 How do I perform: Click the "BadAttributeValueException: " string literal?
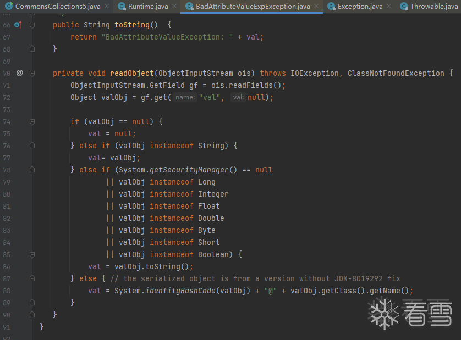point(167,37)
